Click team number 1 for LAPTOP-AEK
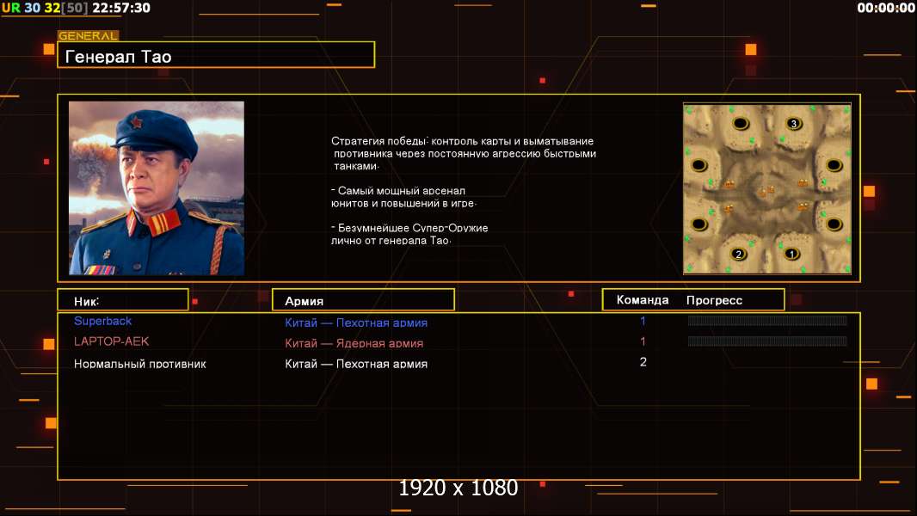Viewport: 917px width, 516px height. [643, 341]
